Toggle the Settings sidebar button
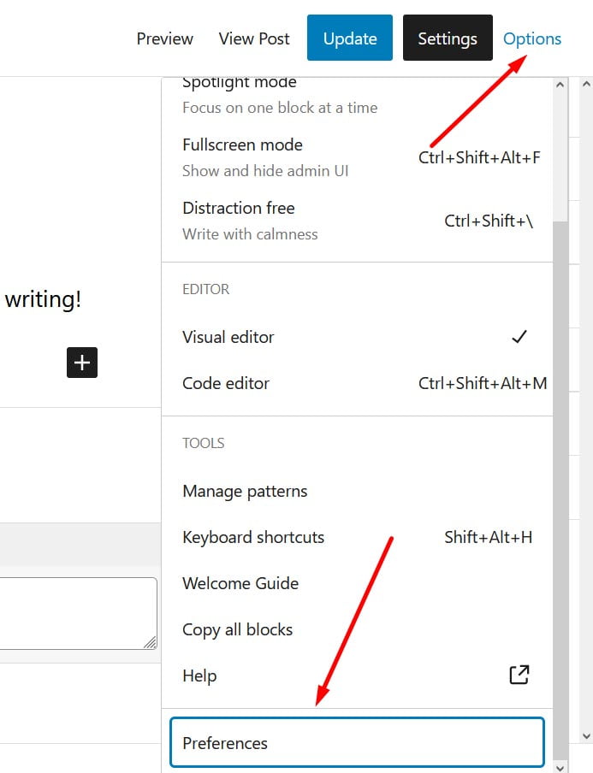593x773 pixels. point(448,38)
